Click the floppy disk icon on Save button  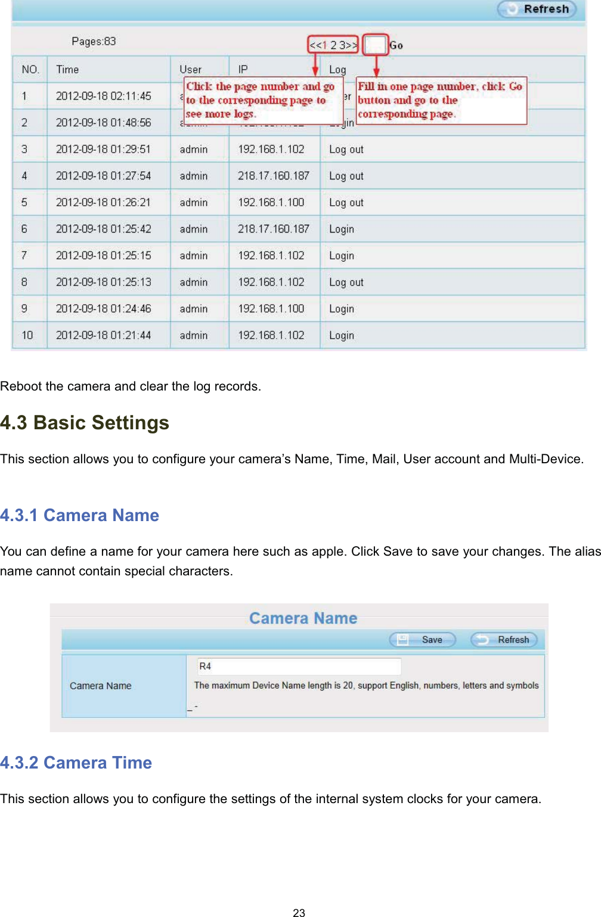(x=403, y=640)
